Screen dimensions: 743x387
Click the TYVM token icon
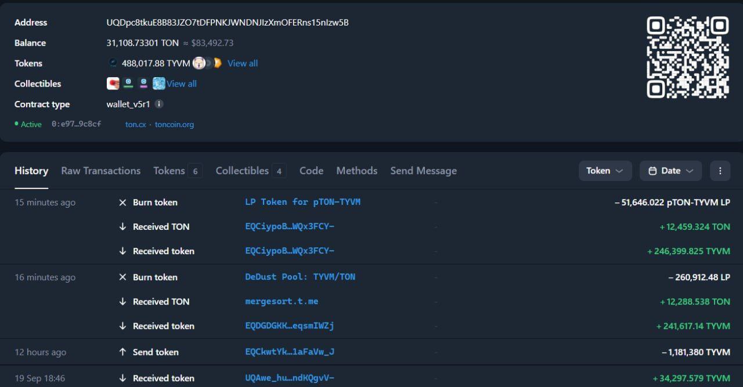pos(113,63)
